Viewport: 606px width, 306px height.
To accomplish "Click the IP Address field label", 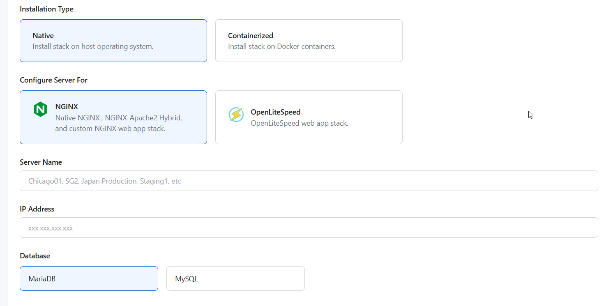I will [37, 209].
